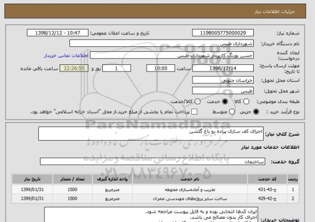This screenshot has width=315, height=222.
Task: Click the تخریب و آماده‌سازی محوطه cell
Action: tap(190, 189)
